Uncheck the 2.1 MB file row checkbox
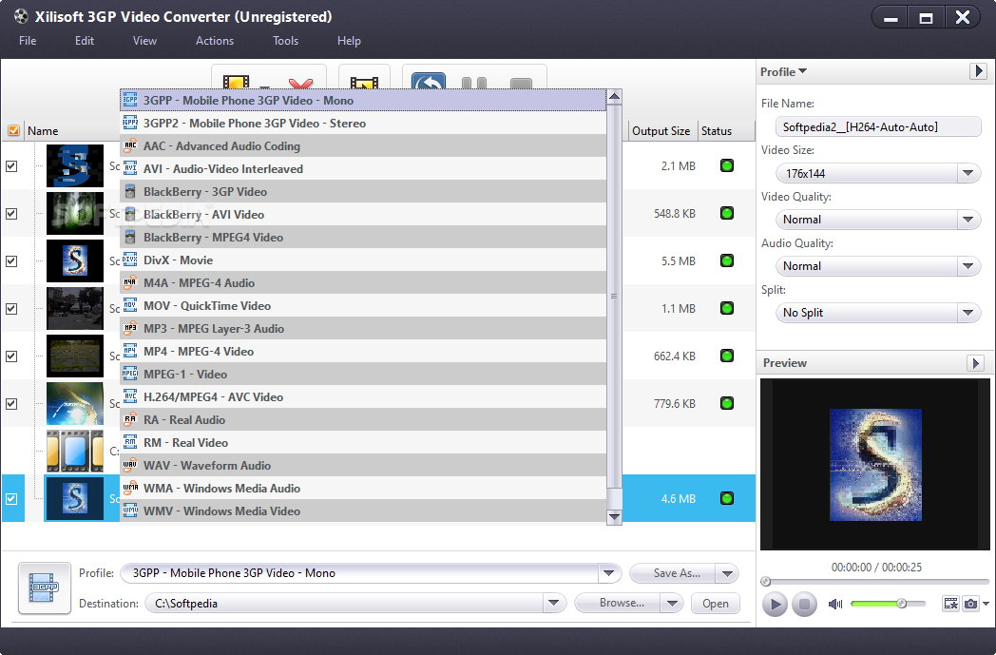The height and width of the screenshot is (655, 996). (11, 165)
